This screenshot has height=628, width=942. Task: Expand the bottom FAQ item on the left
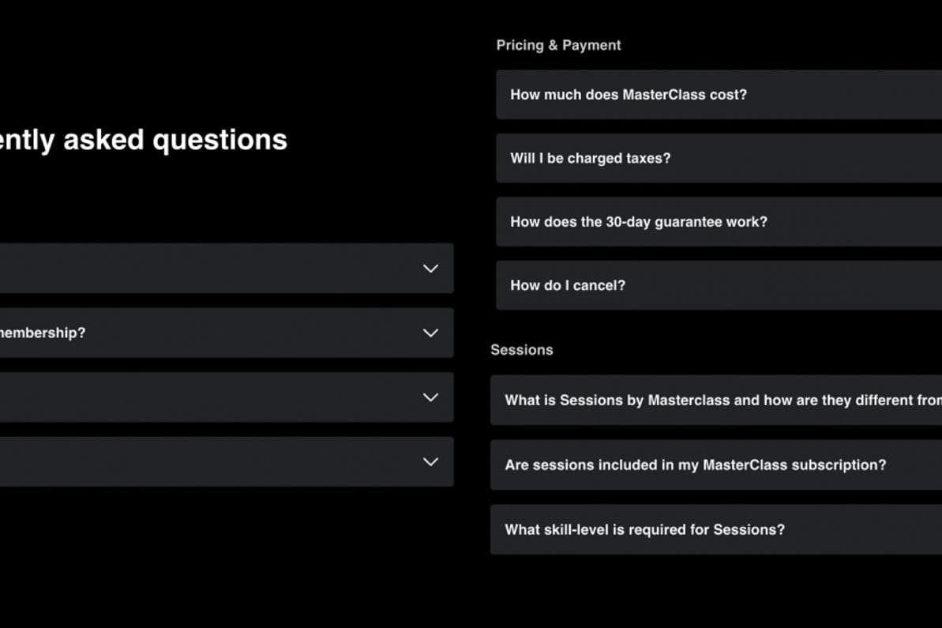(x=221, y=461)
